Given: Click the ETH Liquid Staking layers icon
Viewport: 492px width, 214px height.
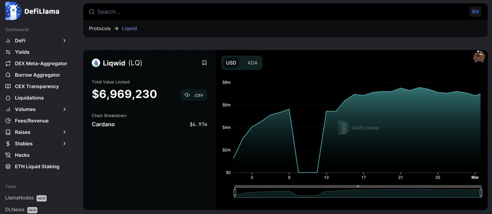Looking at the screenshot, I should coord(8,167).
